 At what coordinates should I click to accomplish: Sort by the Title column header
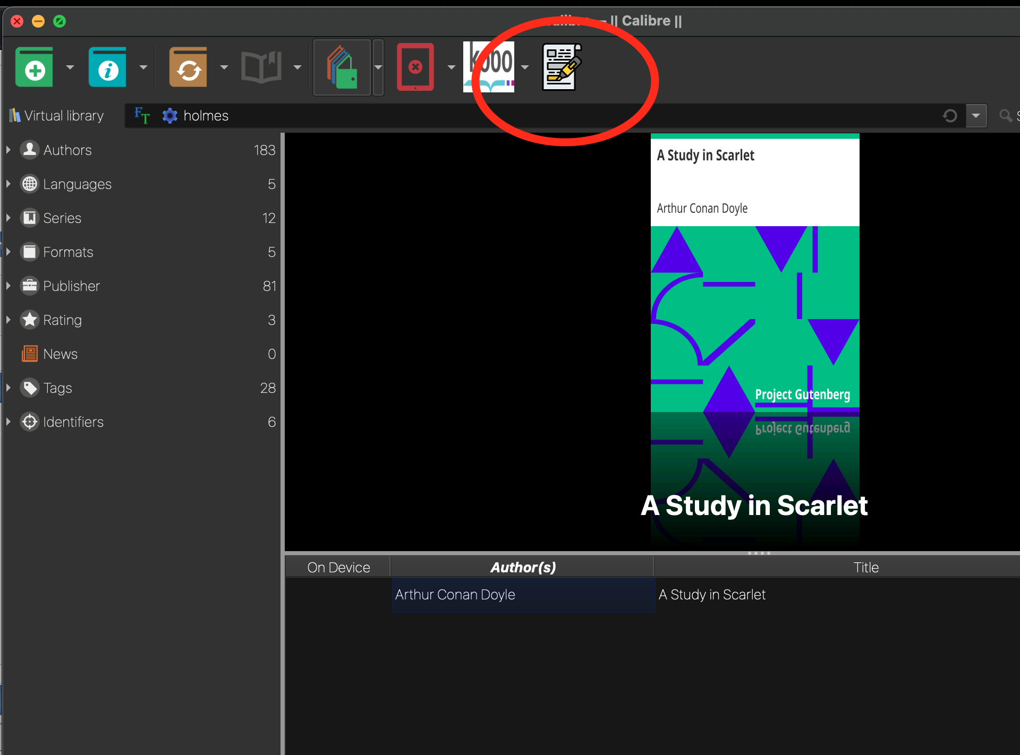pyautogui.click(x=865, y=568)
